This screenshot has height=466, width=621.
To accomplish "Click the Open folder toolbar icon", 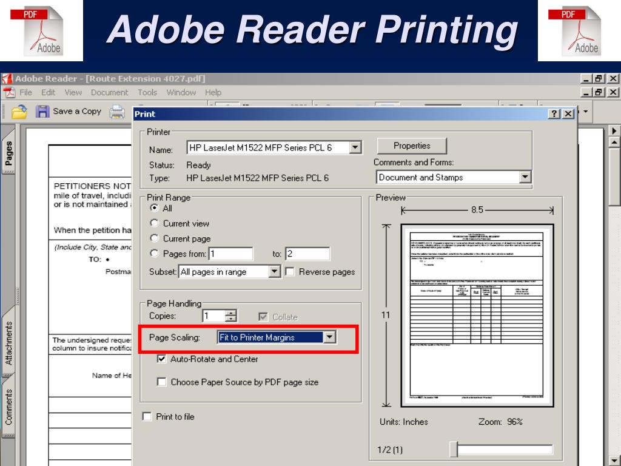I will 19,112.
